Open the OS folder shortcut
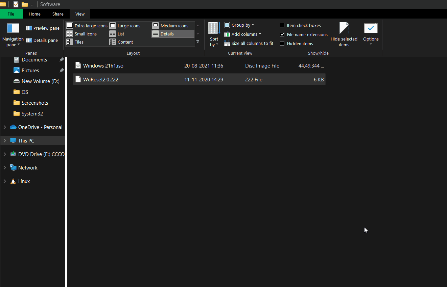 [25, 92]
